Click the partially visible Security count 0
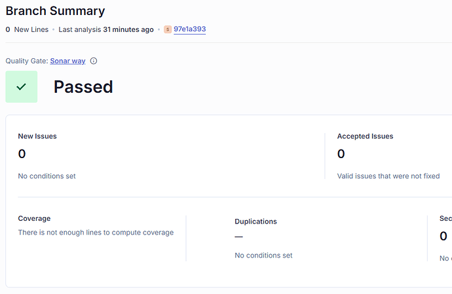 click(x=443, y=237)
